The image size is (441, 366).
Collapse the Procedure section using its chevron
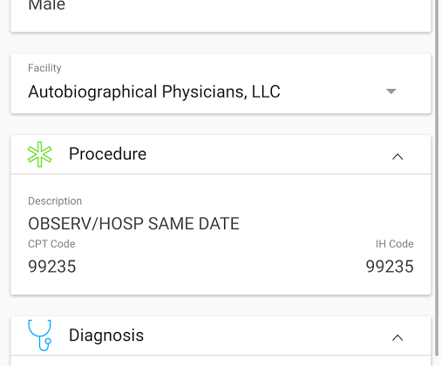397,157
